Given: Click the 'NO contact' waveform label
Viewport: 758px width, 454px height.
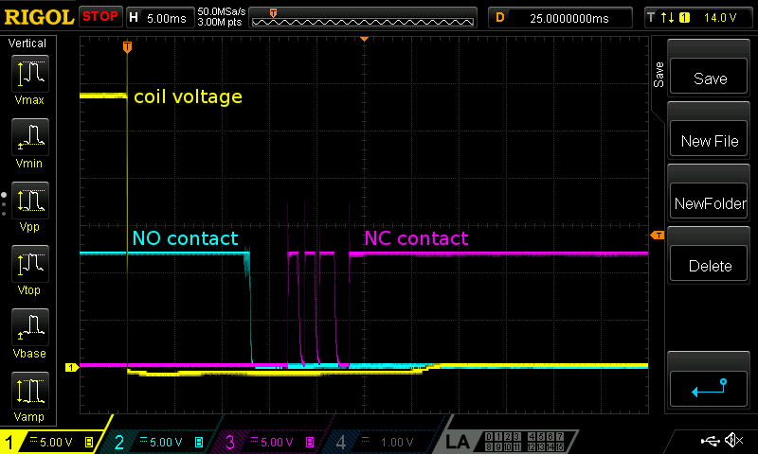Looking at the screenshot, I should (185, 238).
